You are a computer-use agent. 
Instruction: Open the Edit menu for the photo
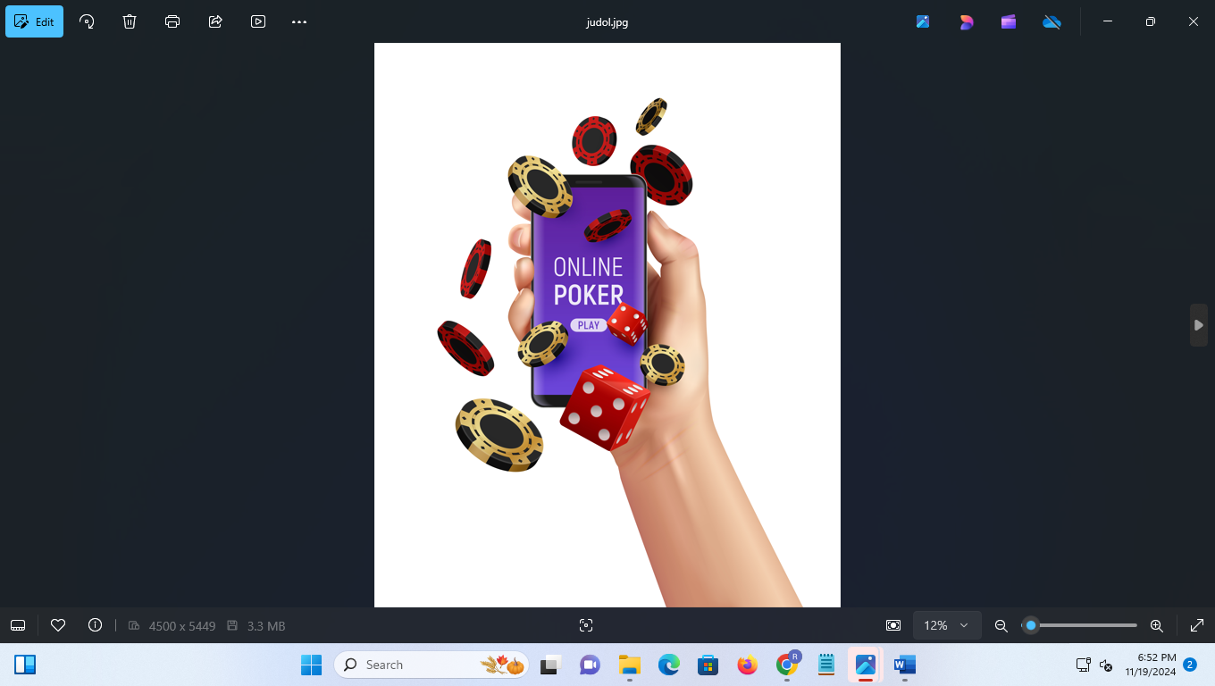pyautogui.click(x=34, y=21)
